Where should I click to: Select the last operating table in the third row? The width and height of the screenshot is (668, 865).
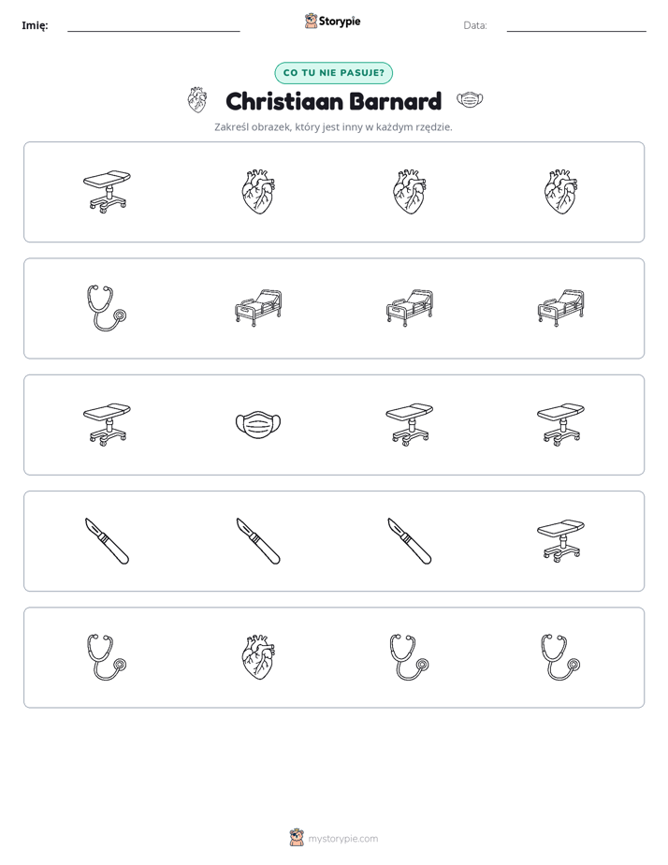[x=560, y=425]
